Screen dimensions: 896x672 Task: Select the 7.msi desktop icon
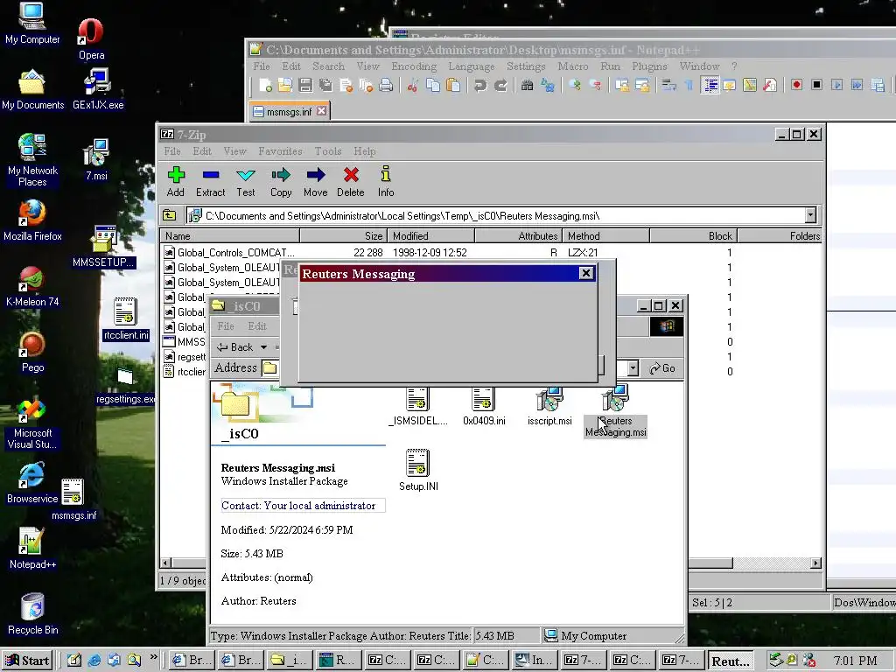tap(96, 160)
